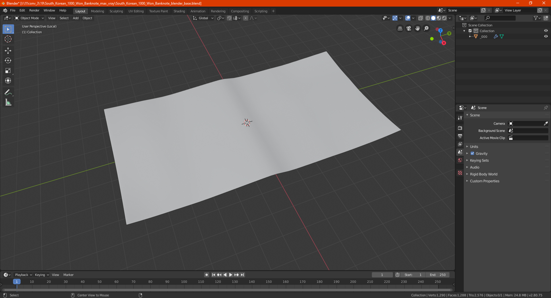Click the Background Scene field

[x=528, y=131]
